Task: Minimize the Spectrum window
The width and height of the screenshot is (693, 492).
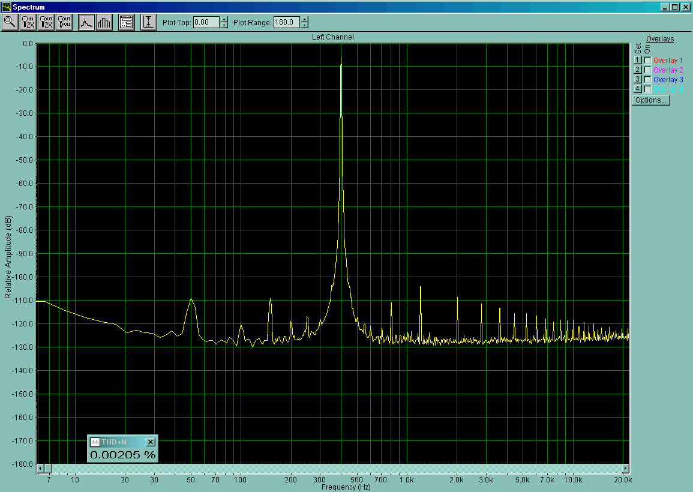Action: 665,7
